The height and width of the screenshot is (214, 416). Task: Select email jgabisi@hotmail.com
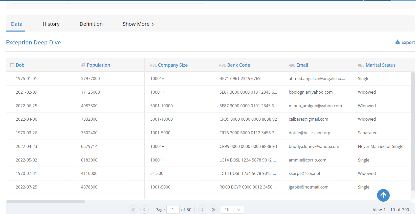(x=309, y=187)
